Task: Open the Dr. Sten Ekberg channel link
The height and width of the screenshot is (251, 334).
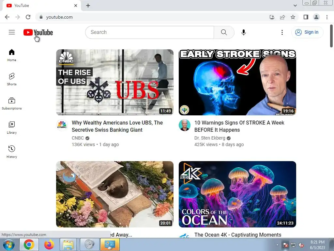Action: coord(210,138)
